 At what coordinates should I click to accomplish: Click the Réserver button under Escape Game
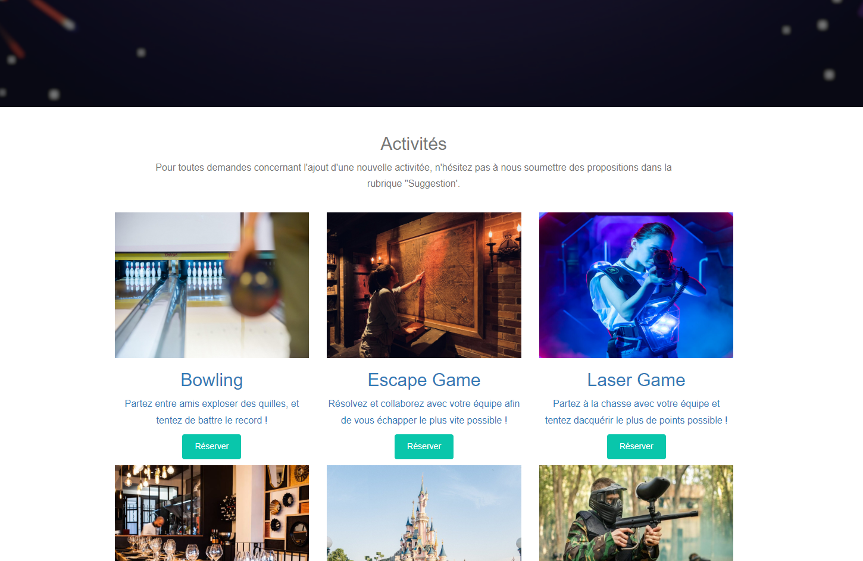pyautogui.click(x=424, y=447)
